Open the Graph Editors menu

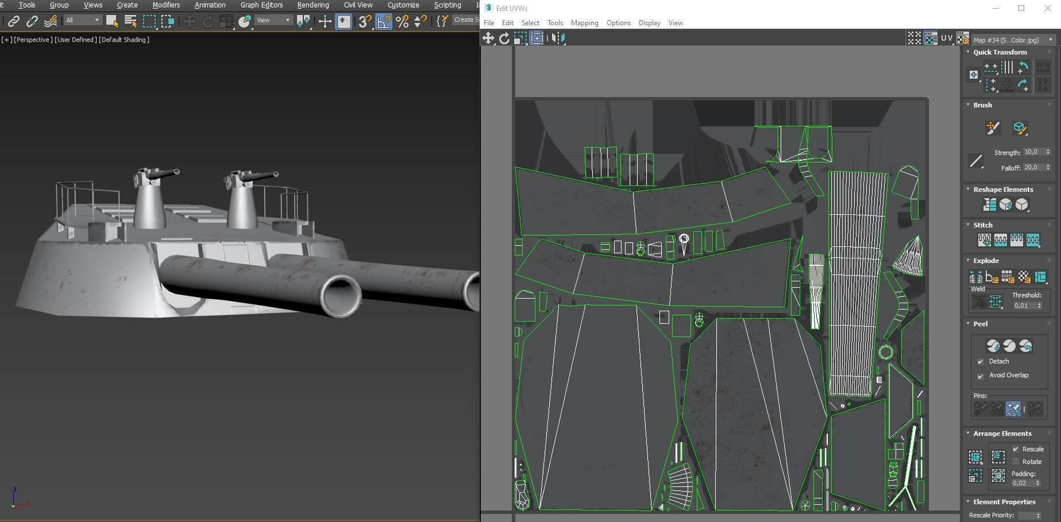[x=261, y=5]
